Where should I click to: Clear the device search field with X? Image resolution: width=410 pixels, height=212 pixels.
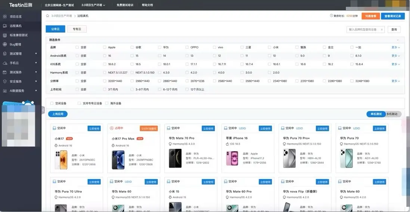point(382,29)
